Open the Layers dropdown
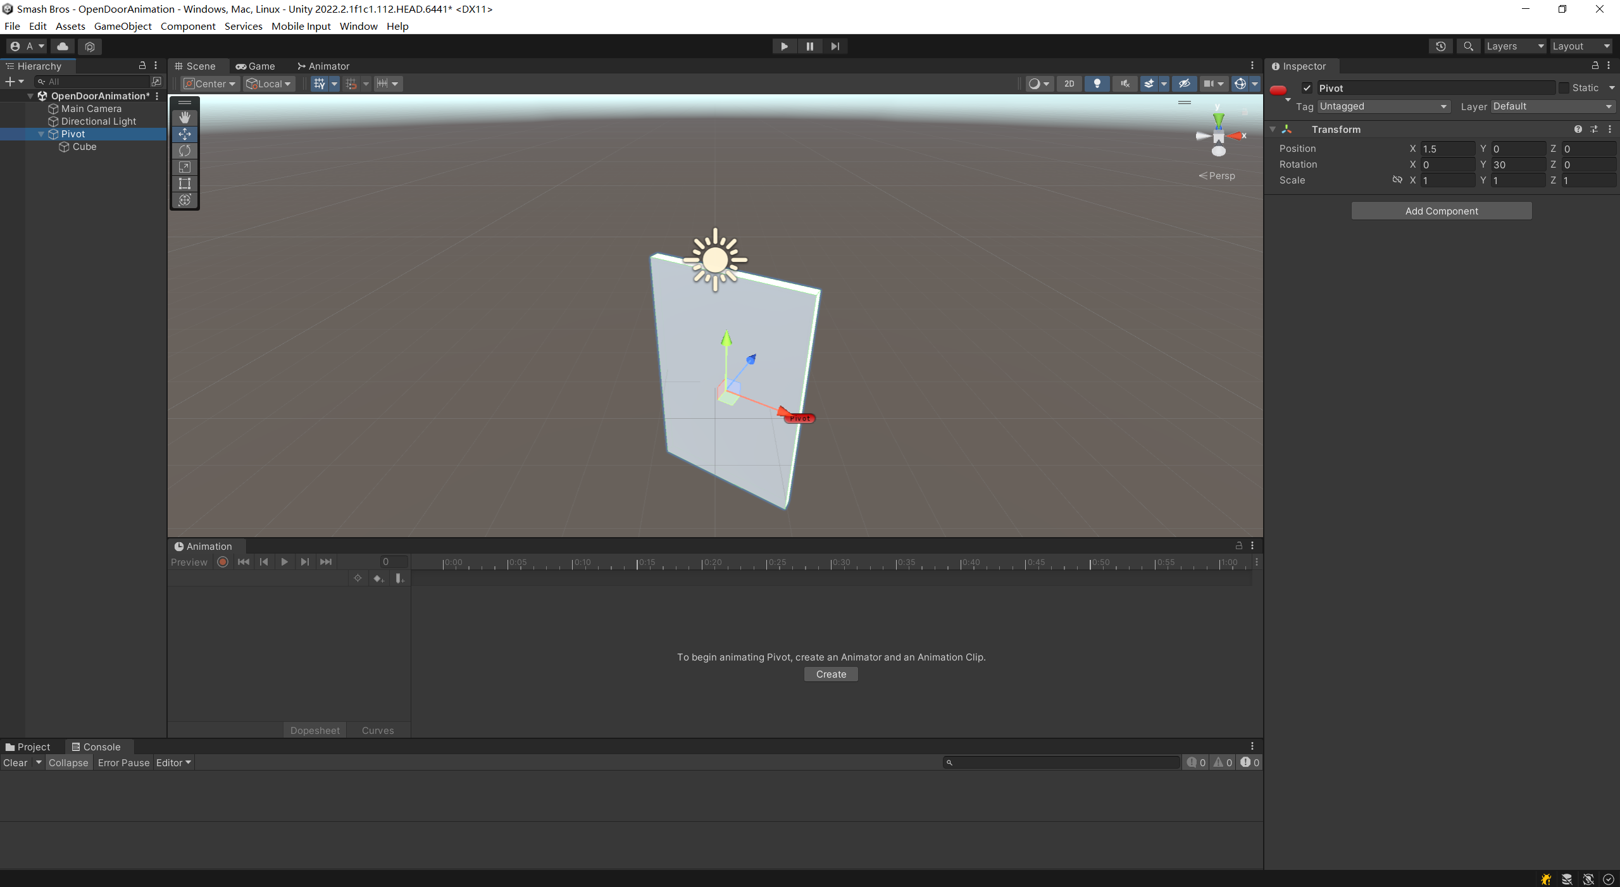 tap(1514, 46)
